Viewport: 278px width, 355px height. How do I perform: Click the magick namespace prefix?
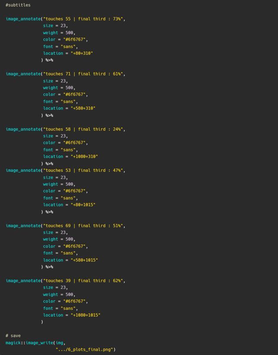coord(13,343)
